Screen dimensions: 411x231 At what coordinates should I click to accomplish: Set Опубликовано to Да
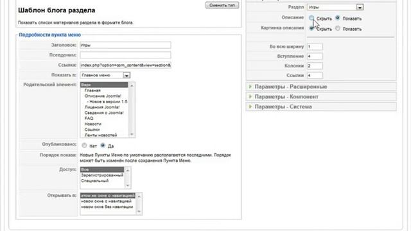coord(103,146)
